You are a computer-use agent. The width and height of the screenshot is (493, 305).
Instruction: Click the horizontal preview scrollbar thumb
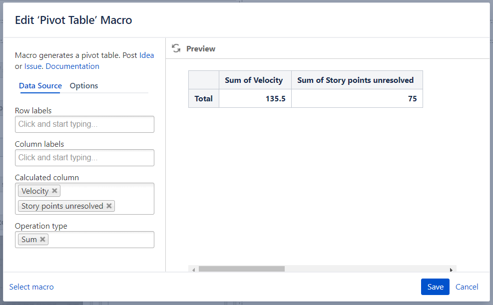pos(241,269)
